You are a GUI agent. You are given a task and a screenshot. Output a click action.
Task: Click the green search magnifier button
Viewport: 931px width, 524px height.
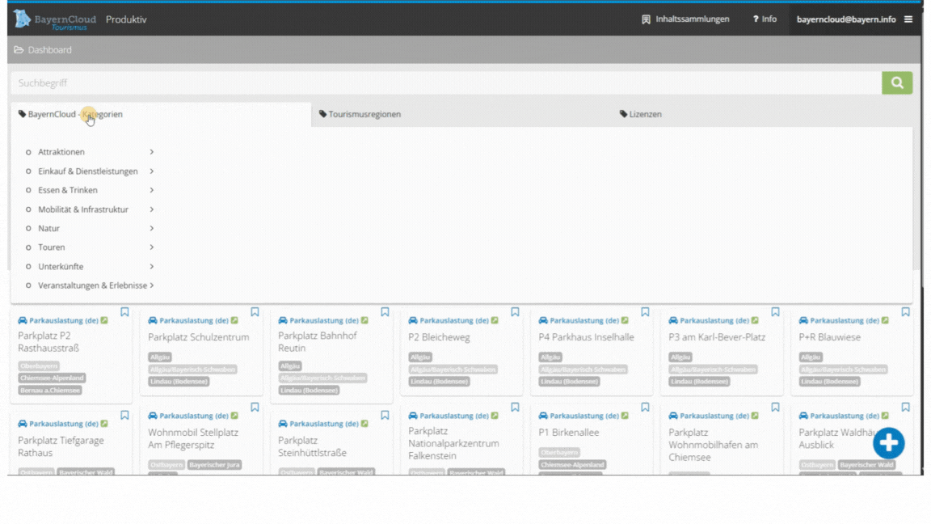(897, 83)
